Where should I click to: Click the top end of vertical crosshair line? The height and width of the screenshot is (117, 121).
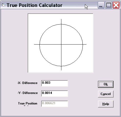[x=61, y=19]
